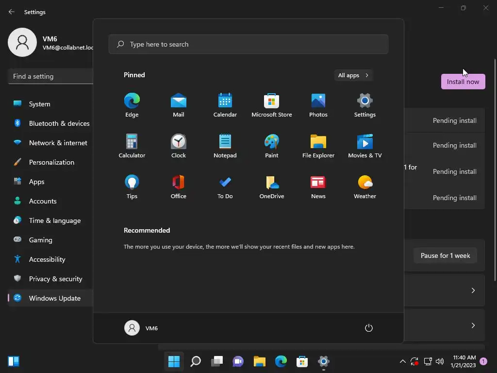The image size is (497, 373).
Task: Pause updates for 1 week
Action: pyautogui.click(x=445, y=255)
